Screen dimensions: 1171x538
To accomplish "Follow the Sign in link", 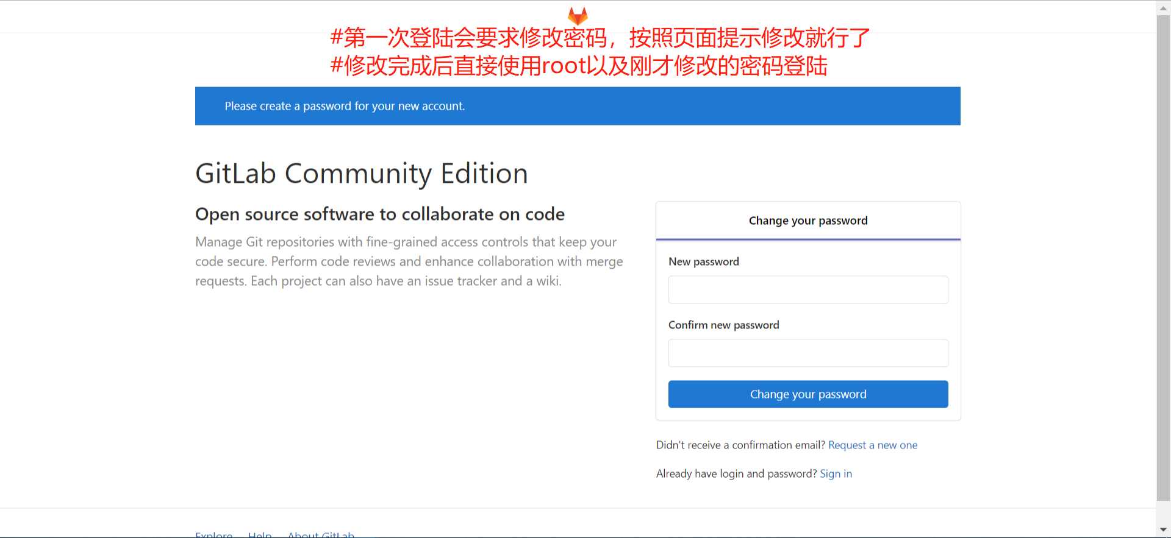I will (836, 474).
